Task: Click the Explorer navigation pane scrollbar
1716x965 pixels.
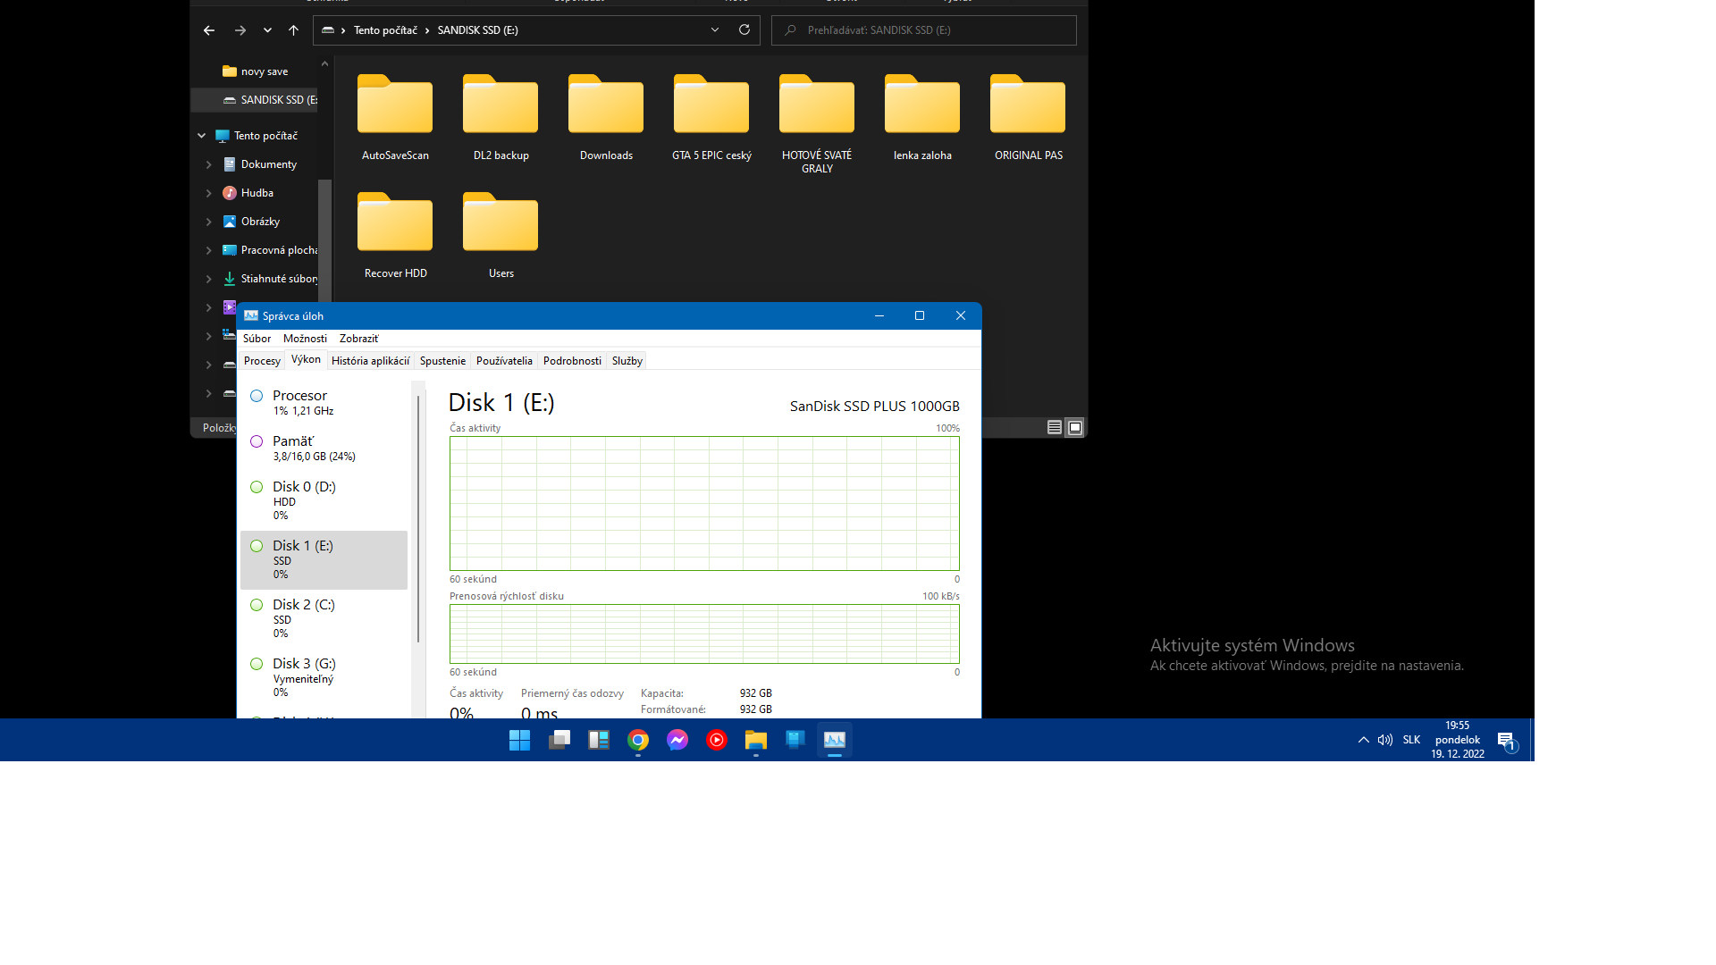Action: pos(324,241)
